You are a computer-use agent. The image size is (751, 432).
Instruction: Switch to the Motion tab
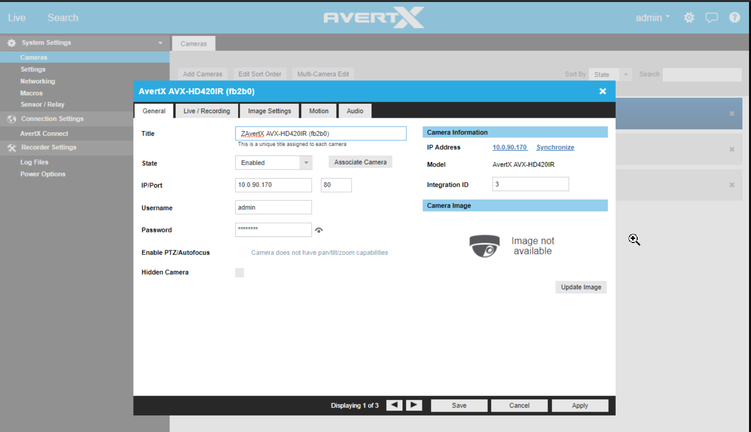(319, 111)
